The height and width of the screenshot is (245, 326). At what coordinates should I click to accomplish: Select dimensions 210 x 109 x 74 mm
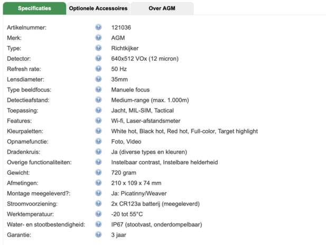coord(136,183)
